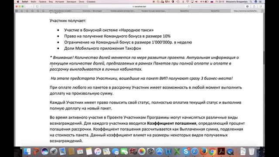Launch Microsoft Word from the Dock
The width and height of the screenshot is (279, 157).
[168, 151]
